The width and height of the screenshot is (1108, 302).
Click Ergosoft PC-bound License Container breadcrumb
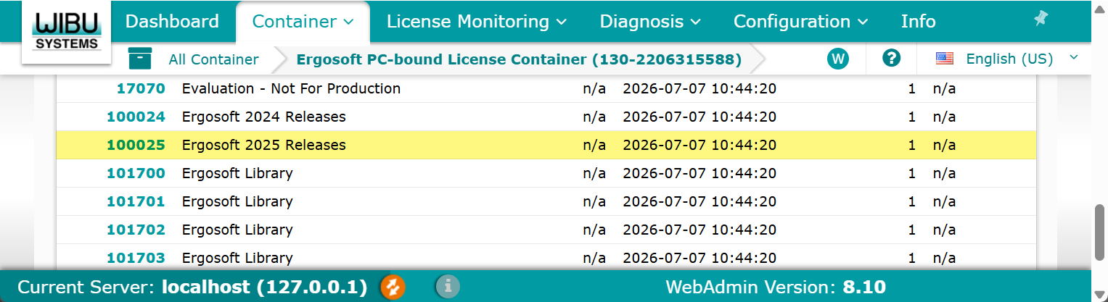point(519,59)
